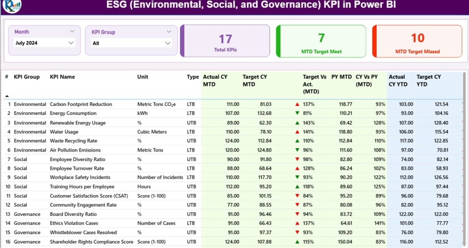The image size is (469, 248).
Task: Select the green up arrow for Renewable Energy Usage
Action: [297, 123]
